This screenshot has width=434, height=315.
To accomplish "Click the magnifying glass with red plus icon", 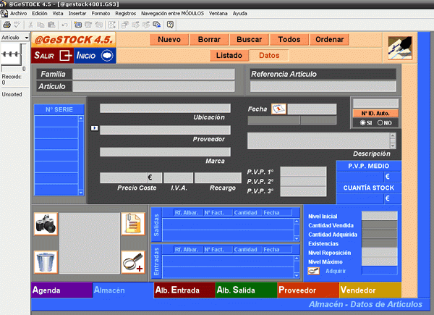I will point(133,262).
